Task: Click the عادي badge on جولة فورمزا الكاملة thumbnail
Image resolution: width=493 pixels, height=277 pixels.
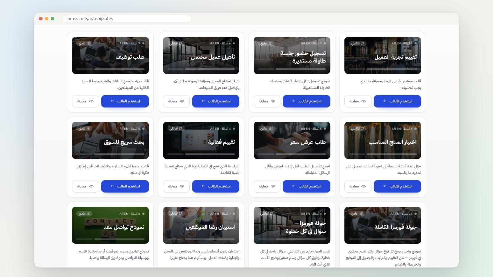Action: click(357, 213)
